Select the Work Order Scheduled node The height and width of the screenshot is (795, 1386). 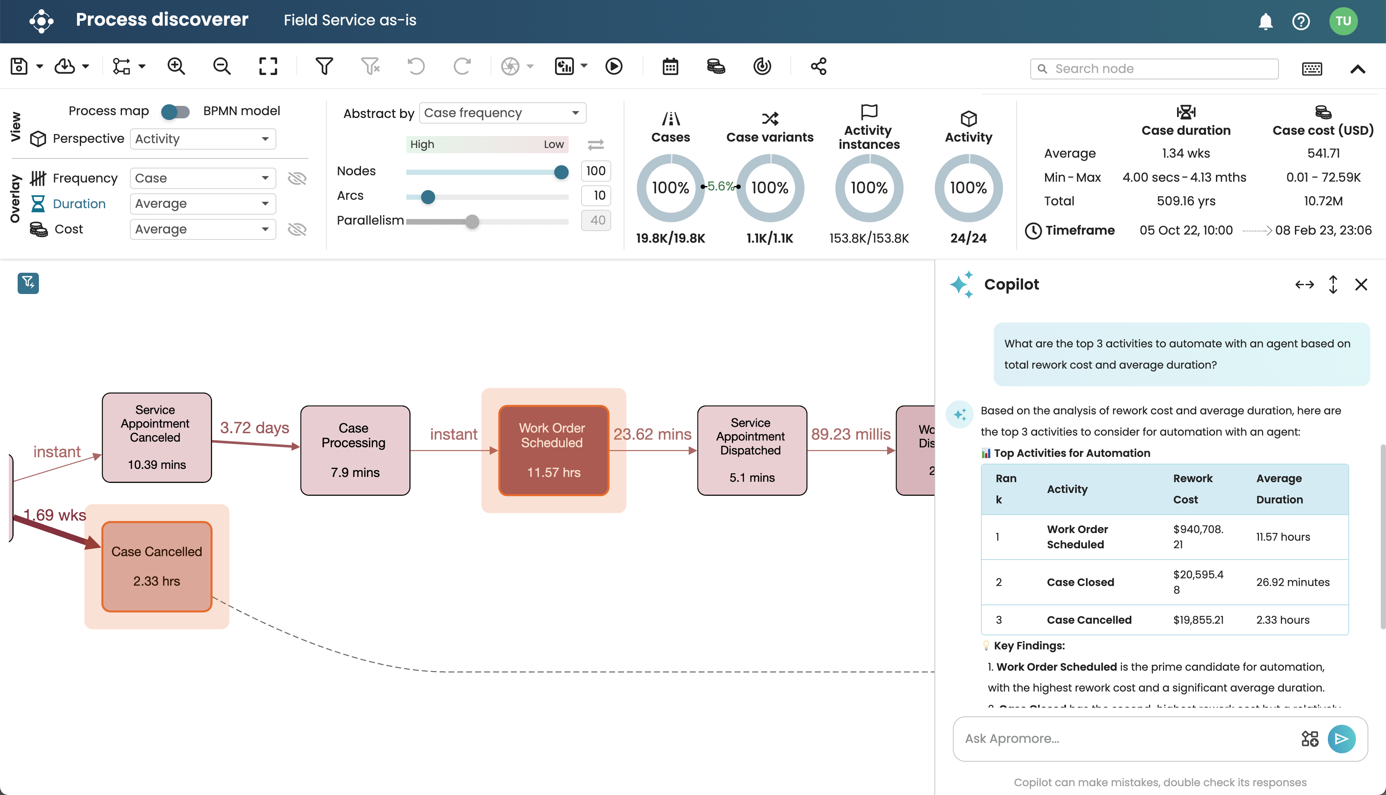(553, 450)
